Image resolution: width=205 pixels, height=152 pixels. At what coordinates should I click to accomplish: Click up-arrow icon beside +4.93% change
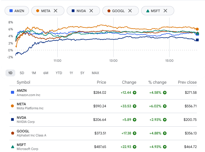pos(165,147)
